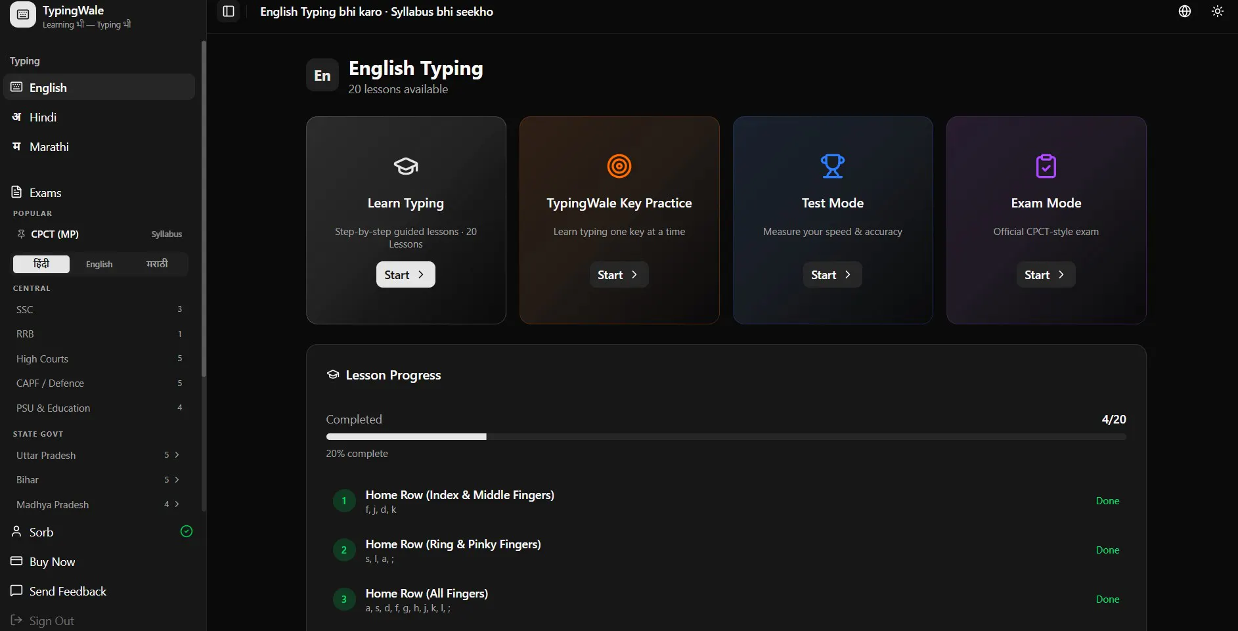Image resolution: width=1238 pixels, height=631 pixels.
Task: Click lesson 3 number badge
Action: (344, 599)
